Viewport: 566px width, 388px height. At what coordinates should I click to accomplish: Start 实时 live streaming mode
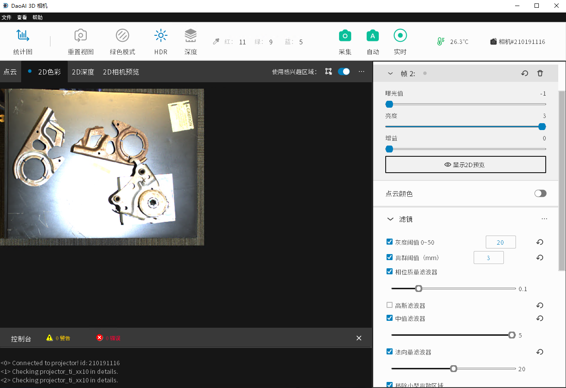pos(400,36)
